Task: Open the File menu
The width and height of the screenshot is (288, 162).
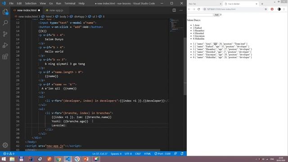Action: (11, 3)
